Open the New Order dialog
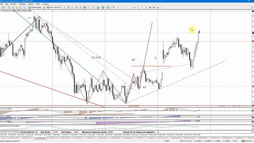Screen dimensions: 254x143 pos(35,8)
